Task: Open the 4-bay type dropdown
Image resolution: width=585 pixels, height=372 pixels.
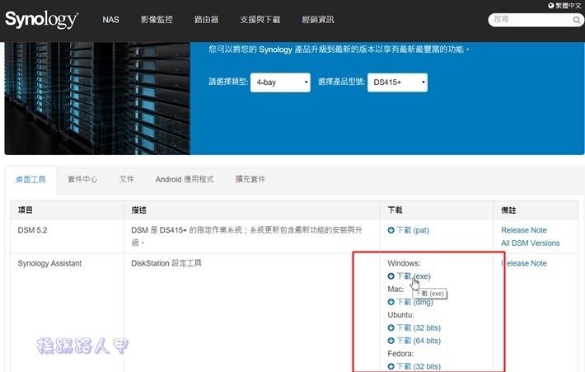Action: [280, 82]
